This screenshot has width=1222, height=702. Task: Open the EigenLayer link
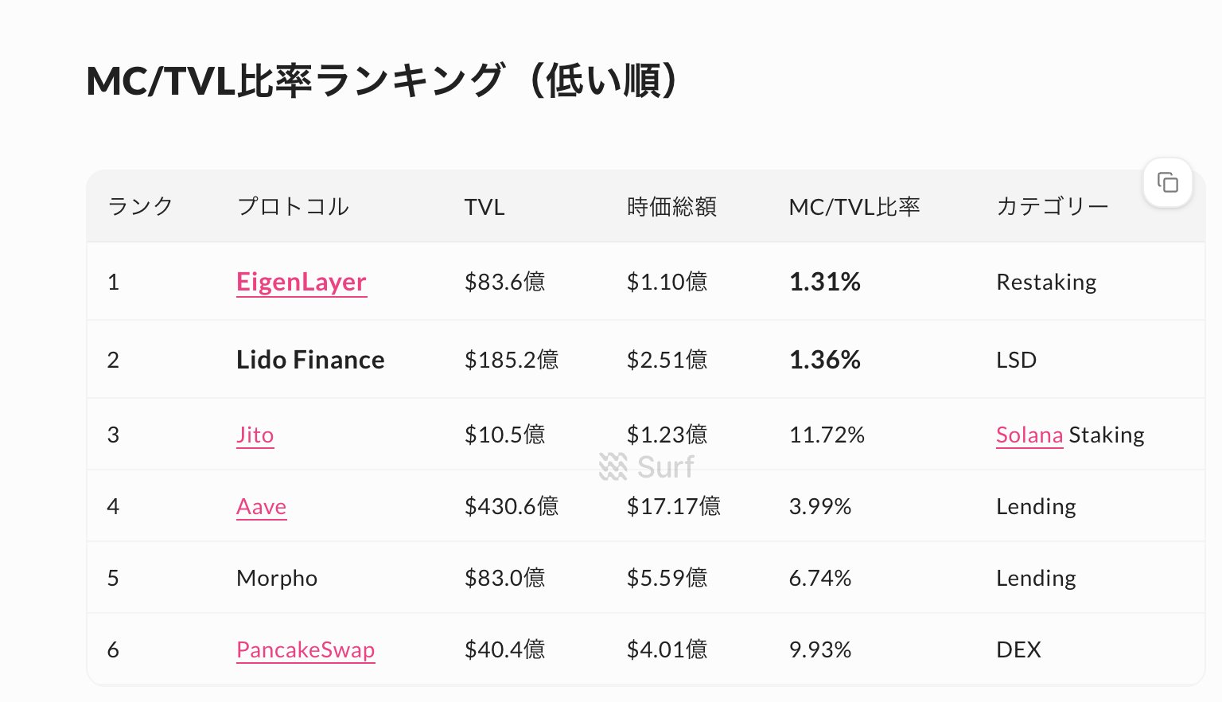(301, 282)
